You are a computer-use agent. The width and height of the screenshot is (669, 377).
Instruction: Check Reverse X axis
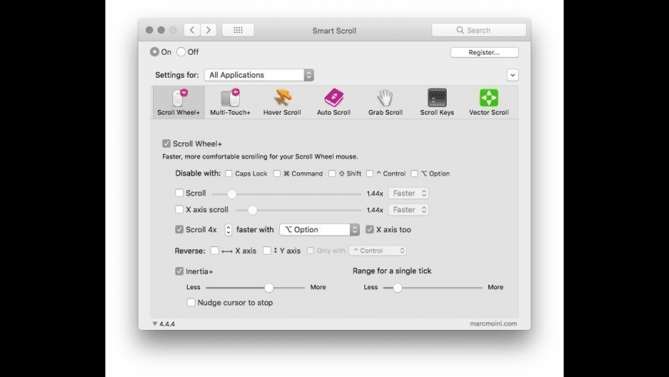click(x=215, y=251)
